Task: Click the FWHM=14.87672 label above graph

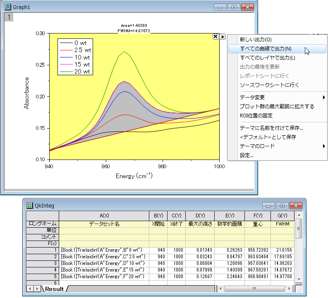Action: [134, 31]
